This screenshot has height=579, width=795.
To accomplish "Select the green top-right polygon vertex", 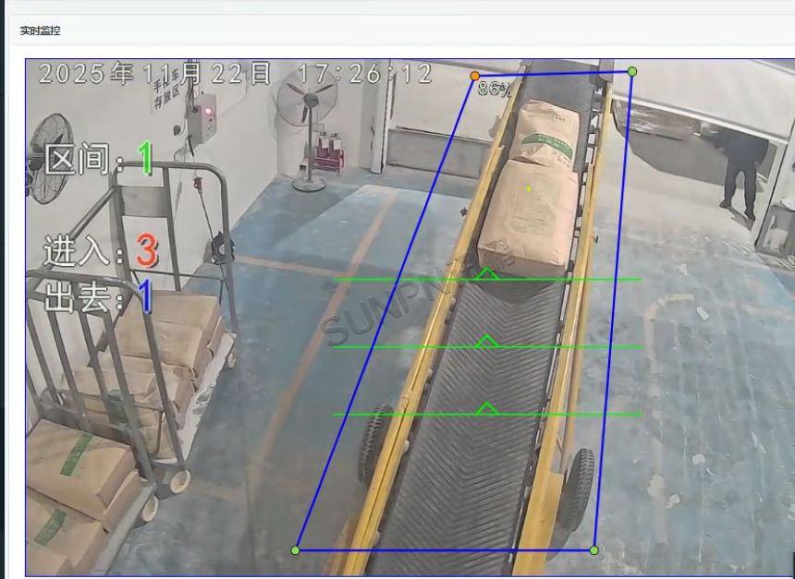I will pos(632,71).
